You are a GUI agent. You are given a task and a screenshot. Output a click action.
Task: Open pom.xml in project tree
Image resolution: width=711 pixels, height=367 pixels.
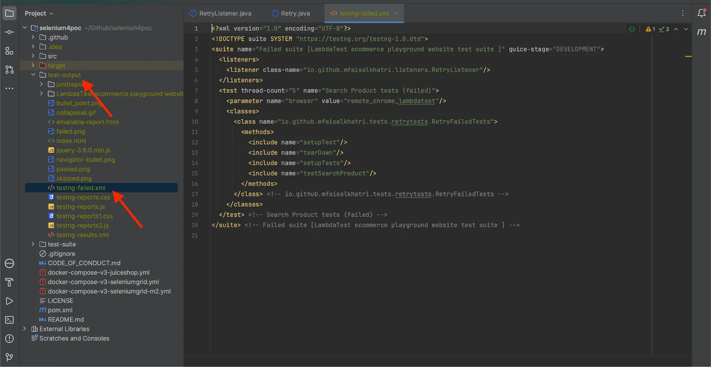click(60, 310)
